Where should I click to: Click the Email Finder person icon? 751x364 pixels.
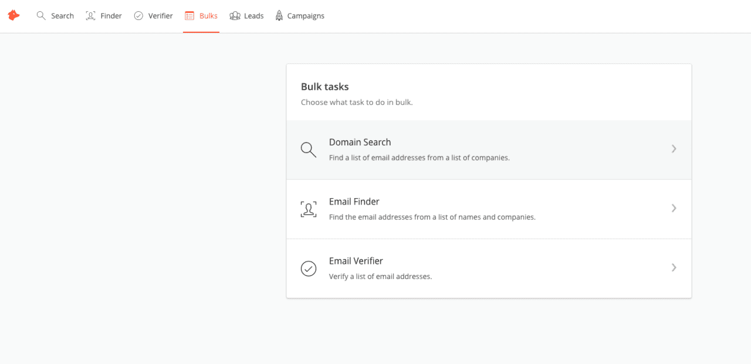(x=308, y=209)
